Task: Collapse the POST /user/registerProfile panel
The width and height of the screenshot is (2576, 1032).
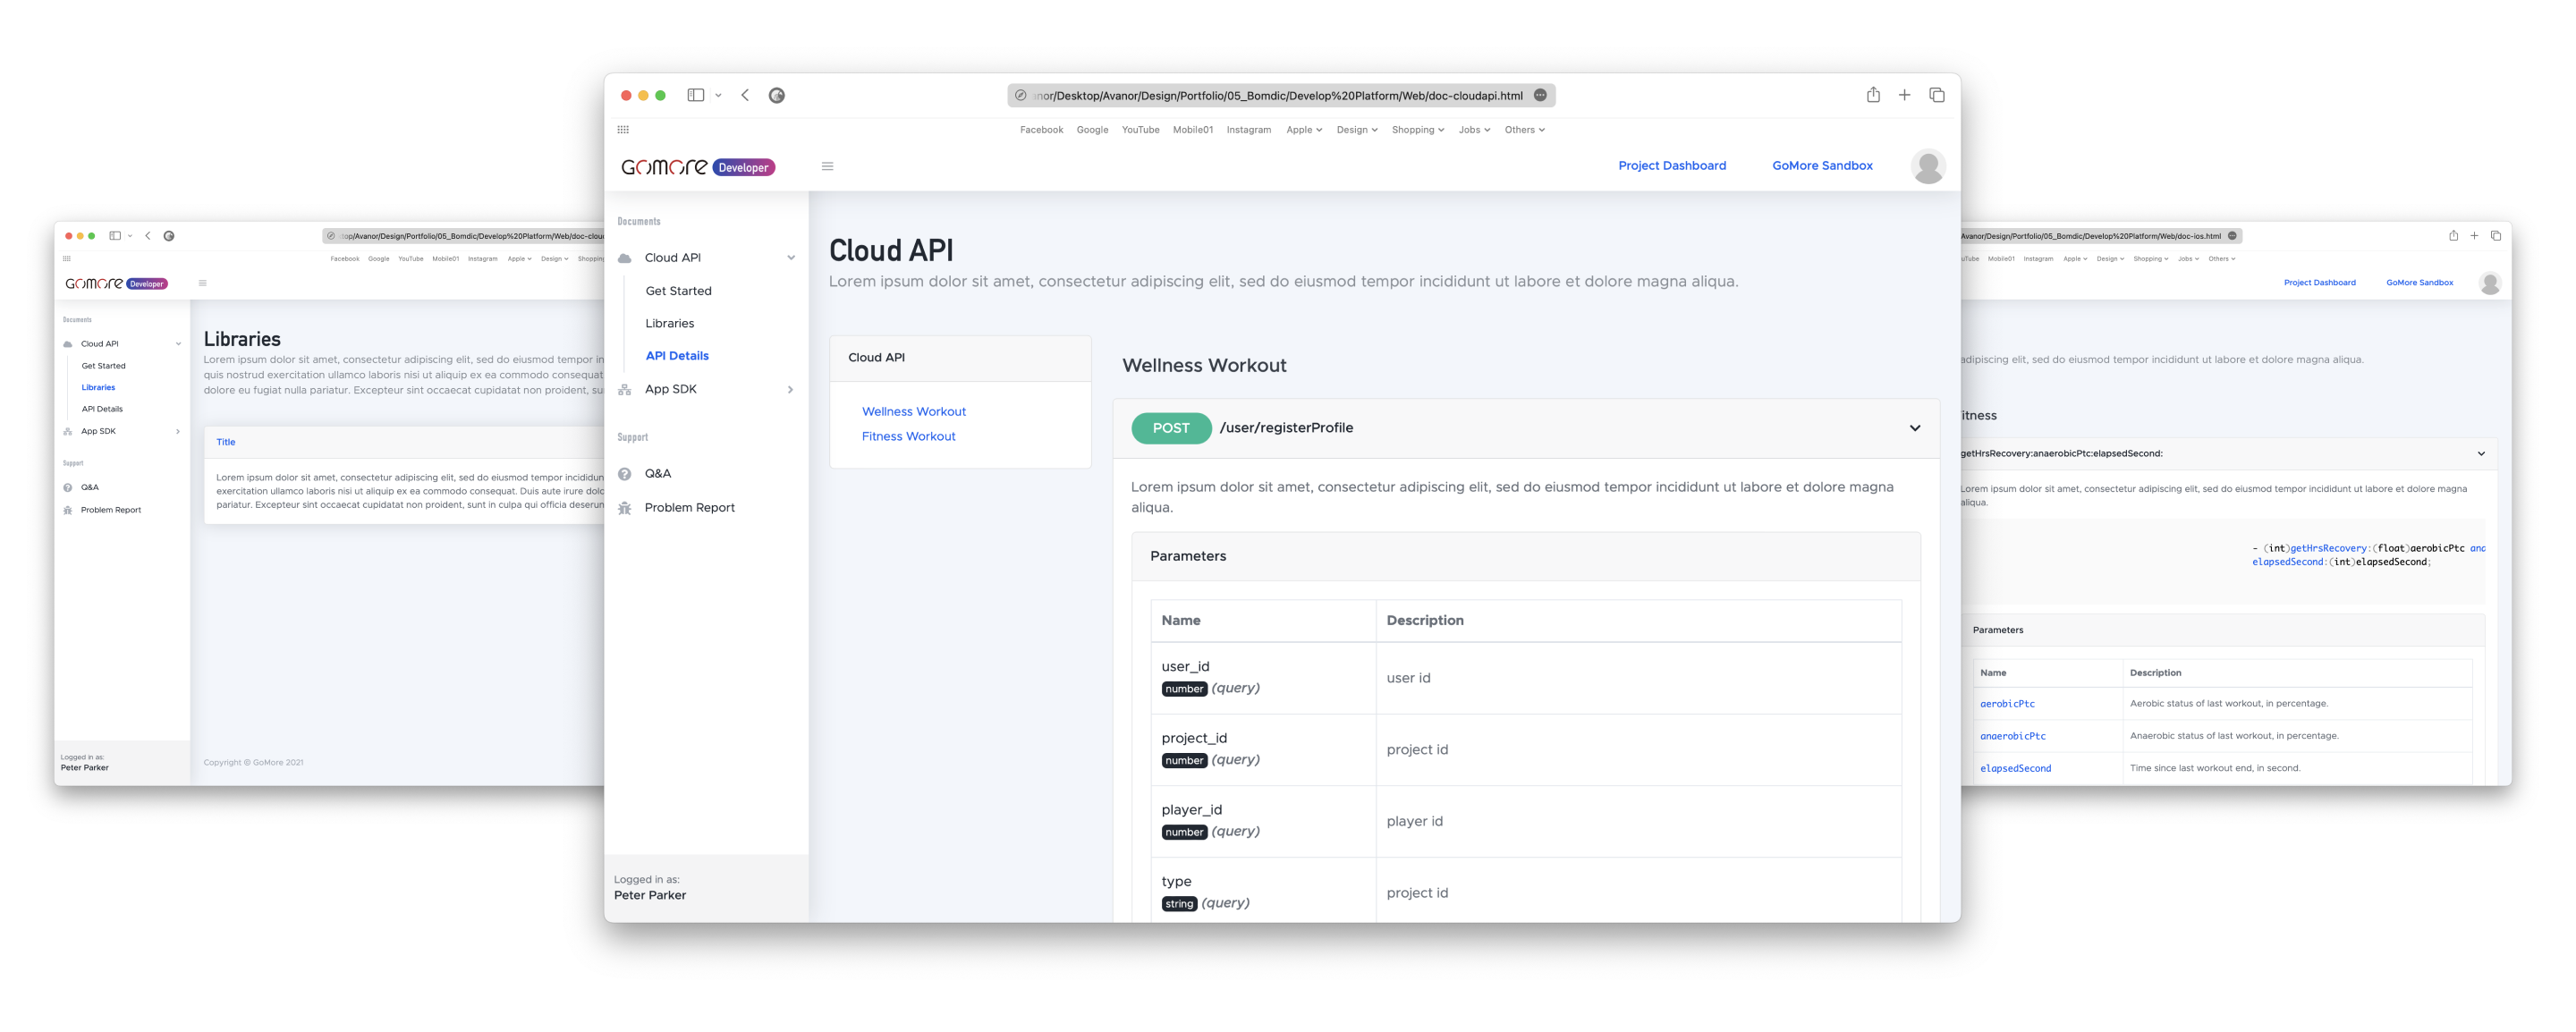Action: tap(1914, 428)
